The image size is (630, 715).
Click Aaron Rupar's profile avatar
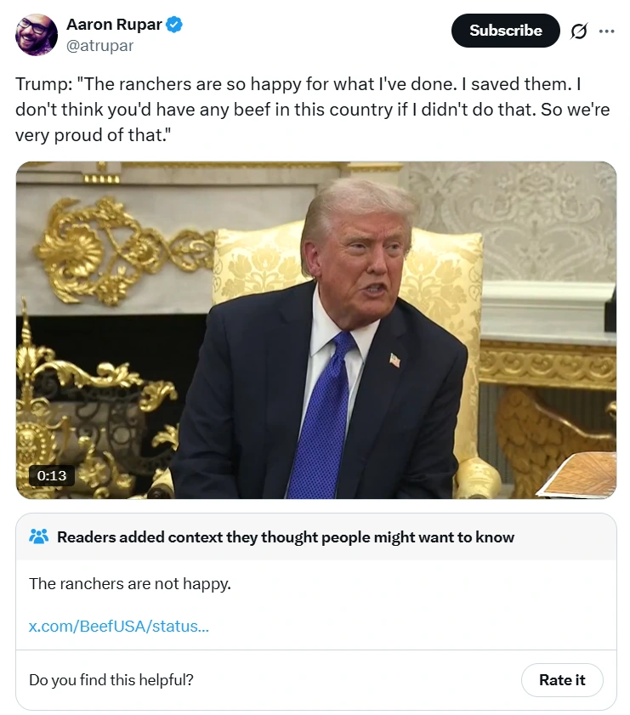(x=37, y=35)
